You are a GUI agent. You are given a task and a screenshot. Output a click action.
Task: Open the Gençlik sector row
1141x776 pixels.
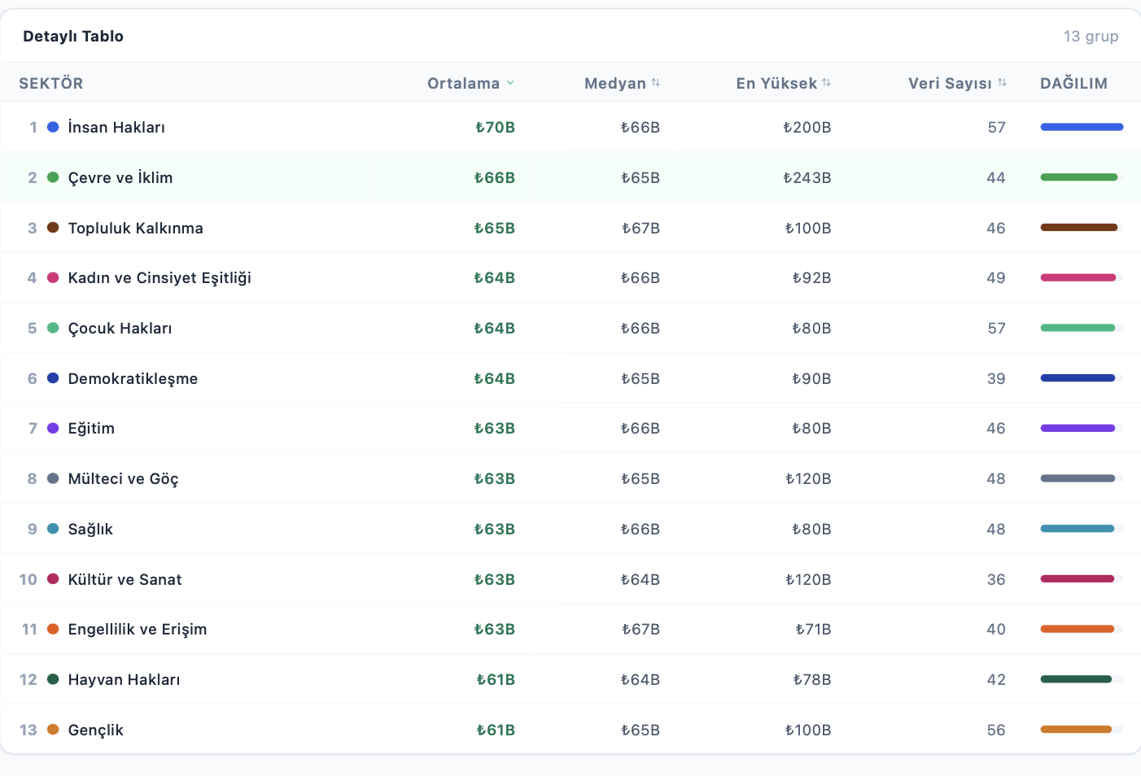tap(570, 730)
